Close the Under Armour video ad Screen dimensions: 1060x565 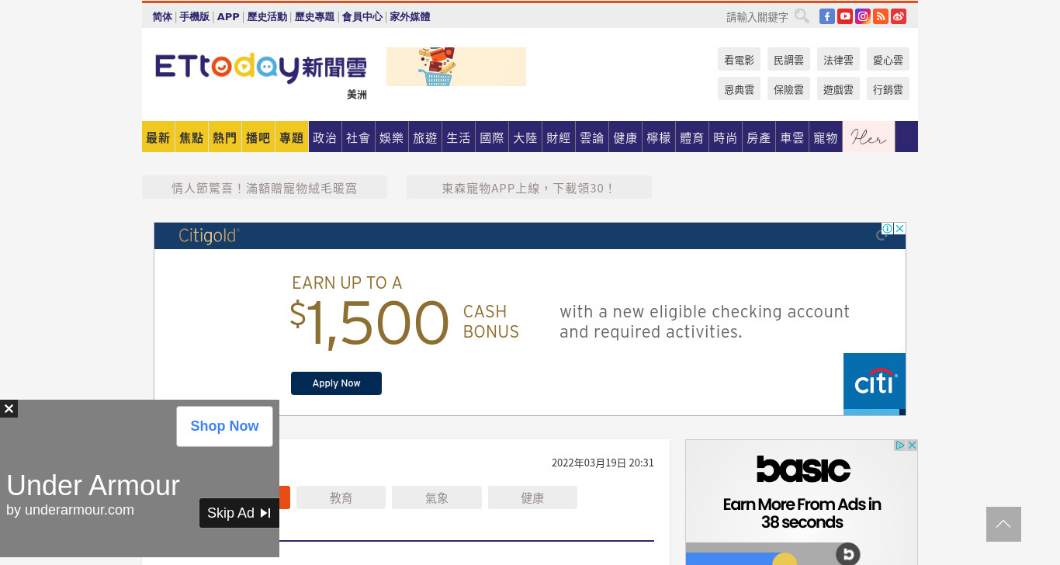[9, 408]
